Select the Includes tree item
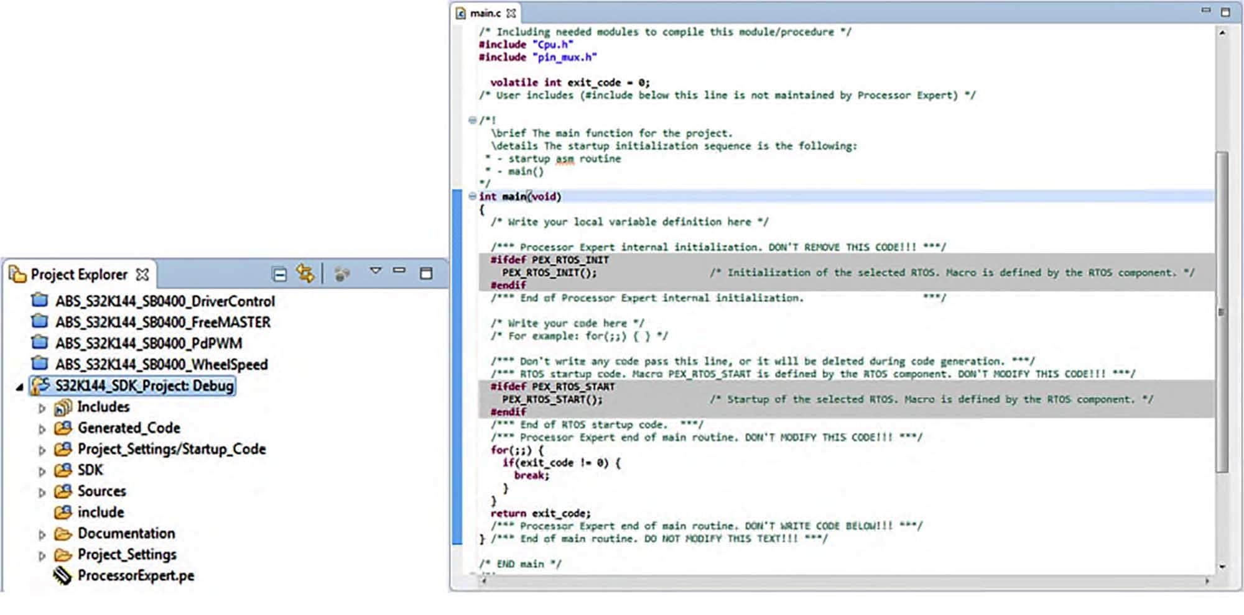Image resolution: width=1244 pixels, height=615 pixels. 103,408
